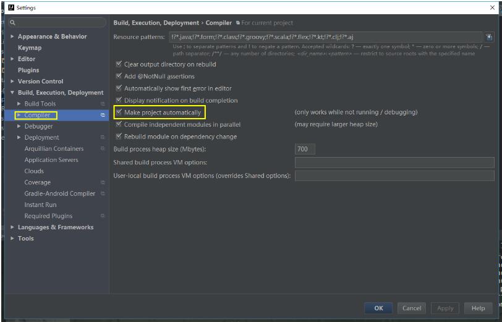This screenshot has width=502, height=322.
Task: Toggle Display notification on build completion
Action: point(119,100)
